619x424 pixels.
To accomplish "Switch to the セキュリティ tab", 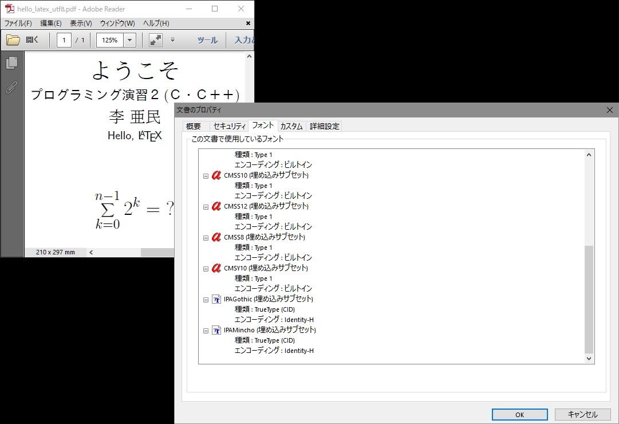I will point(229,126).
